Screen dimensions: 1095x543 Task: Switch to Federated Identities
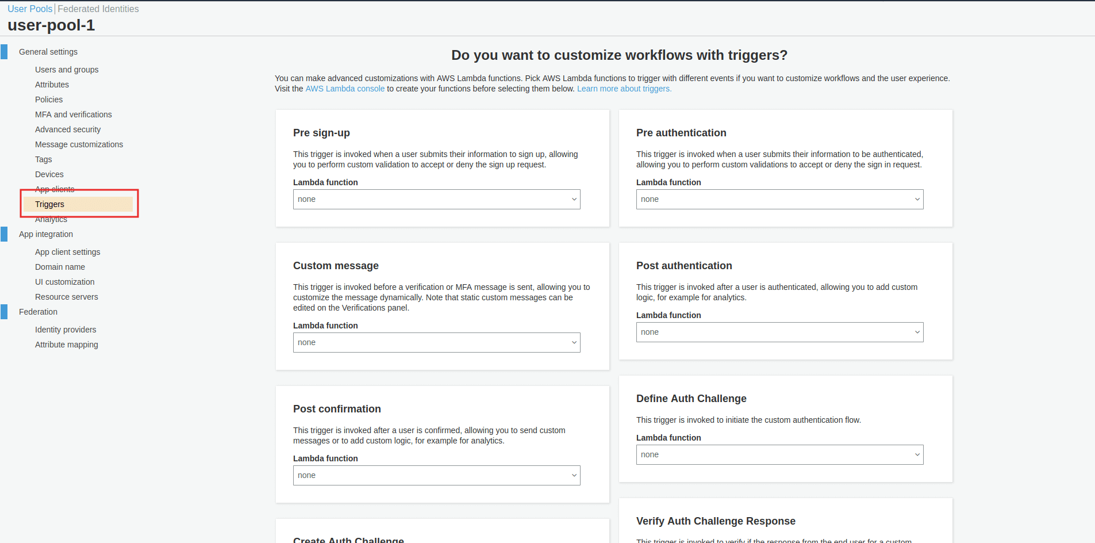pyautogui.click(x=98, y=9)
